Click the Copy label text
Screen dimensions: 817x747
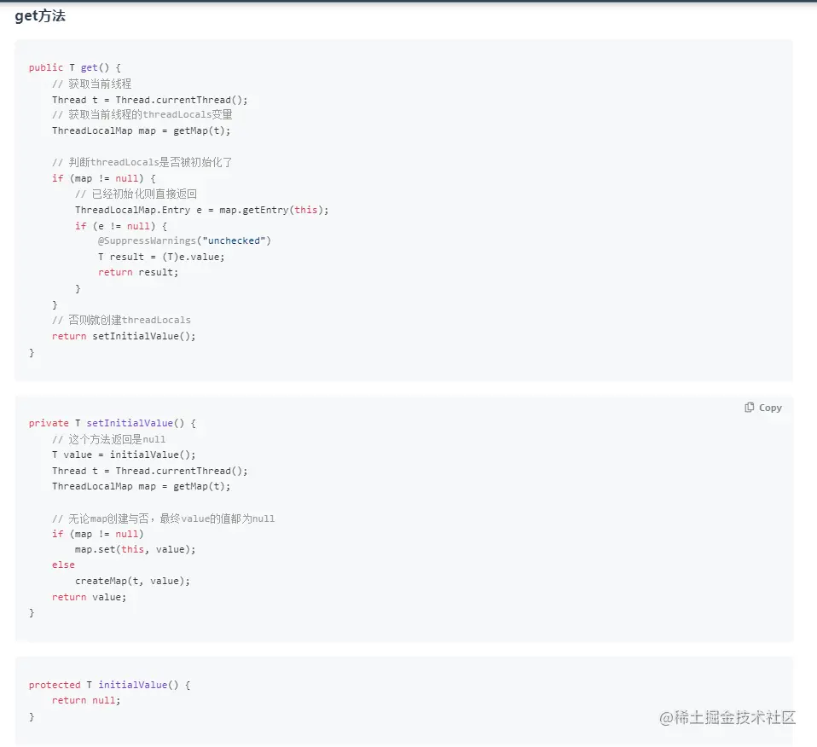click(x=770, y=408)
